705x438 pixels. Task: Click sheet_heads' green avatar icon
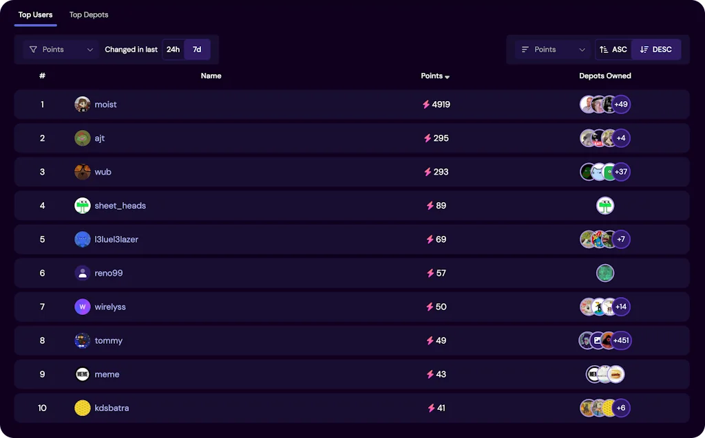coord(83,206)
